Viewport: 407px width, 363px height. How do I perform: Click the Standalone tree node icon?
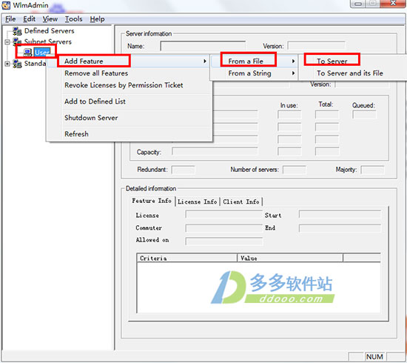(x=18, y=64)
